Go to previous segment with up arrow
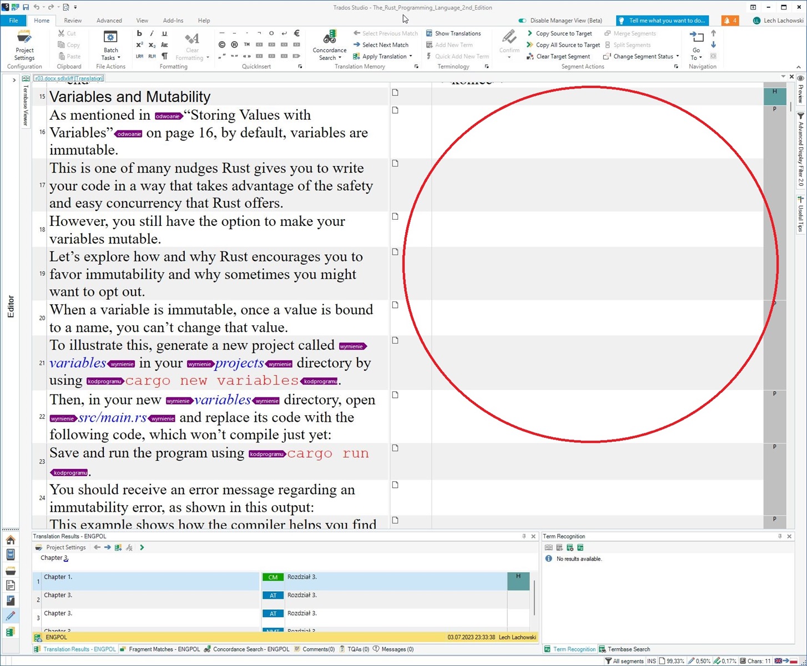Viewport: 807px width, 666px height. click(x=714, y=34)
